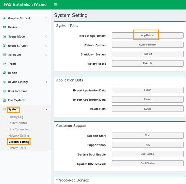Click the Event & Action hourglass icon
Screen dimensions: 186x184
(4, 45)
